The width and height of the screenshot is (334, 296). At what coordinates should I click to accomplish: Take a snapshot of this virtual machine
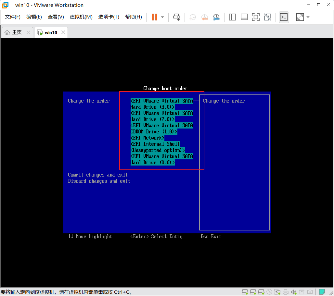(192, 17)
